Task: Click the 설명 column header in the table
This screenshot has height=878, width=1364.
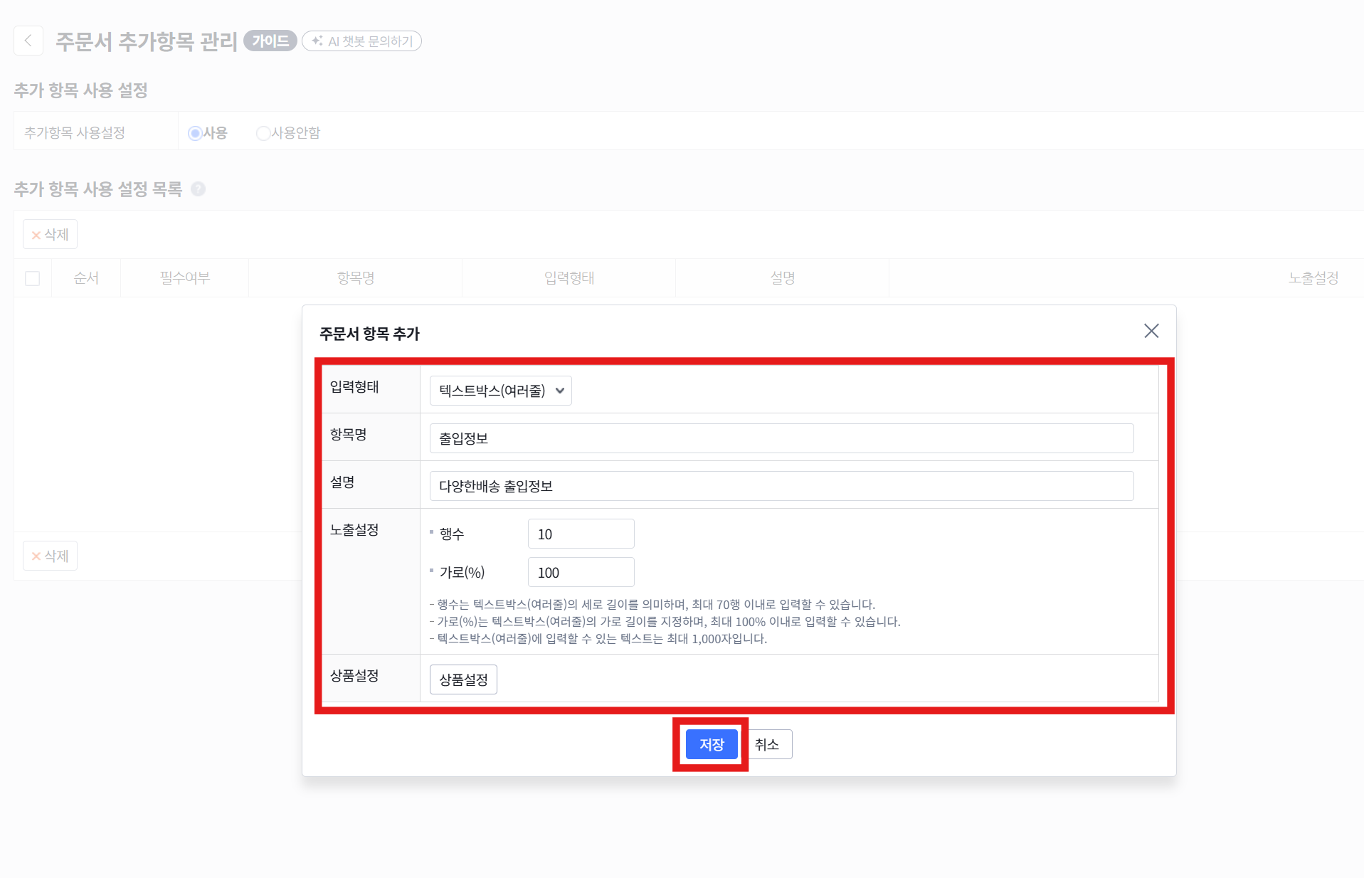Action: (783, 277)
